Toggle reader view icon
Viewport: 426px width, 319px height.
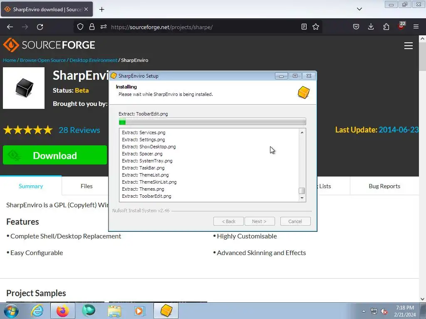click(x=304, y=27)
